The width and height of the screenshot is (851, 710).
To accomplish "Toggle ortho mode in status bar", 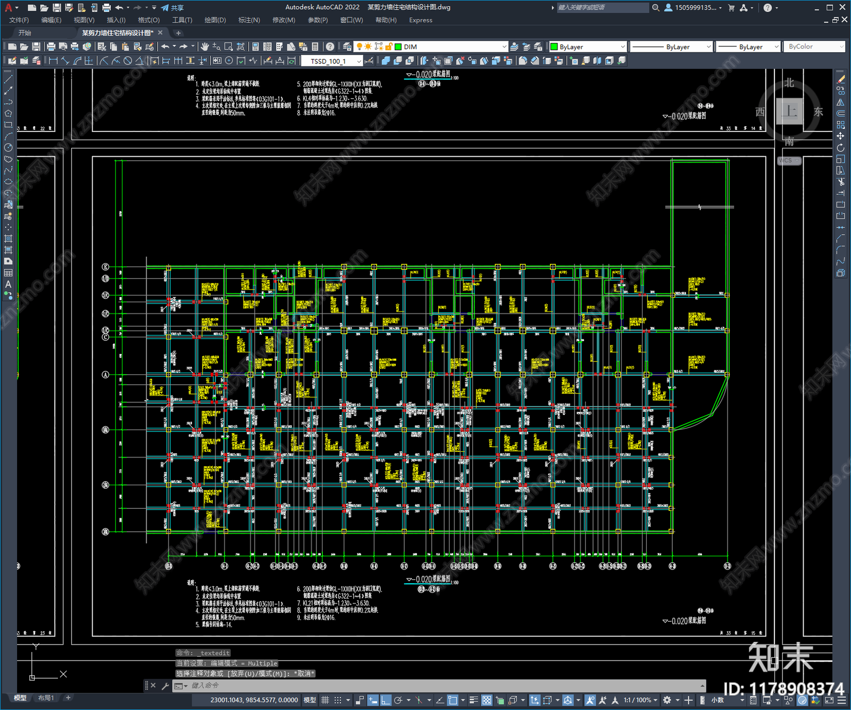I will point(386,700).
